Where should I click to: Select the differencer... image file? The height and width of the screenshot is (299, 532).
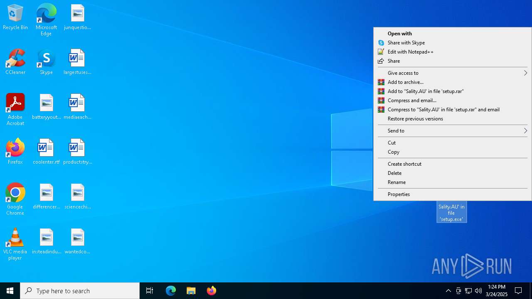click(x=46, y=197)
